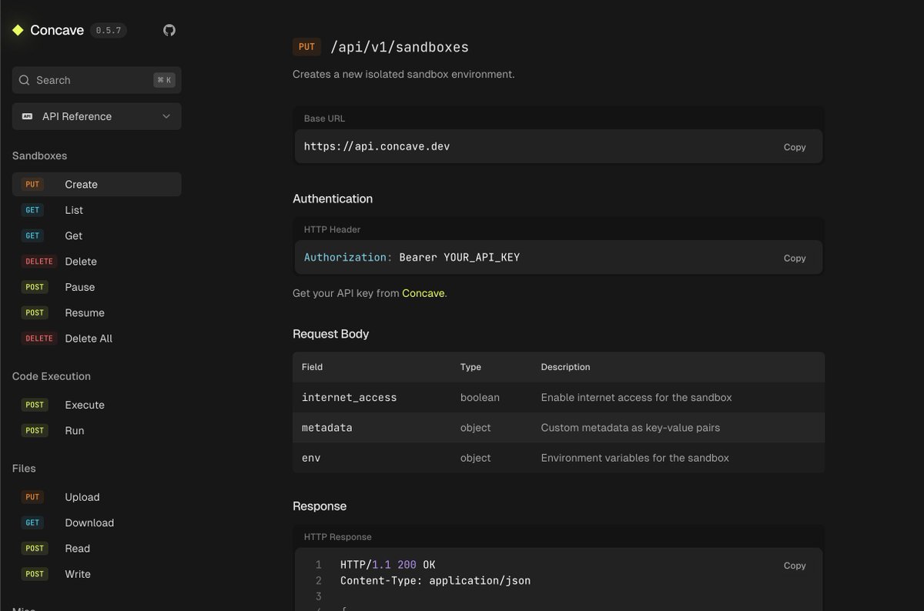
Task: Copy the HTTP Response code
Action: (795, 566)
